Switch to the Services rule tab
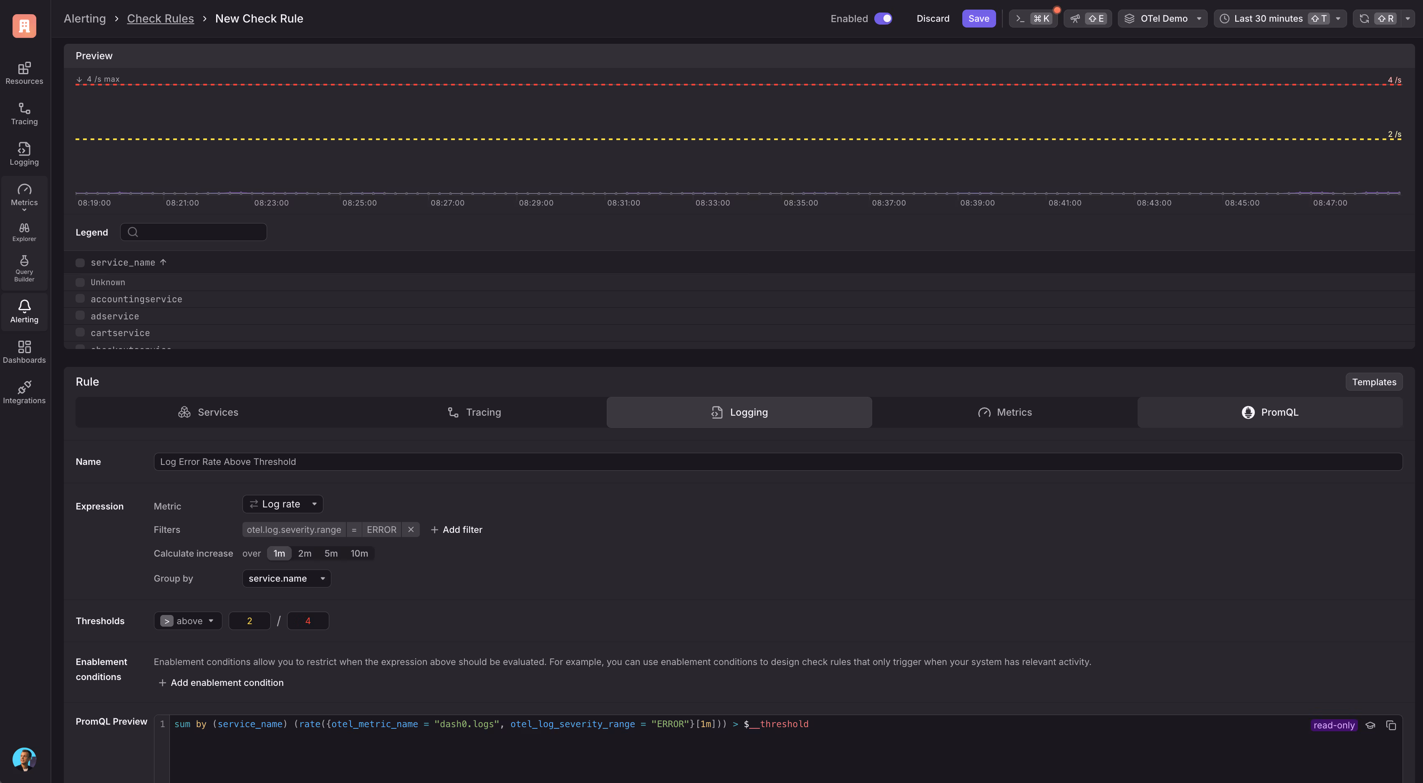This screenshot has height=783, width=1423. (208, 412)
